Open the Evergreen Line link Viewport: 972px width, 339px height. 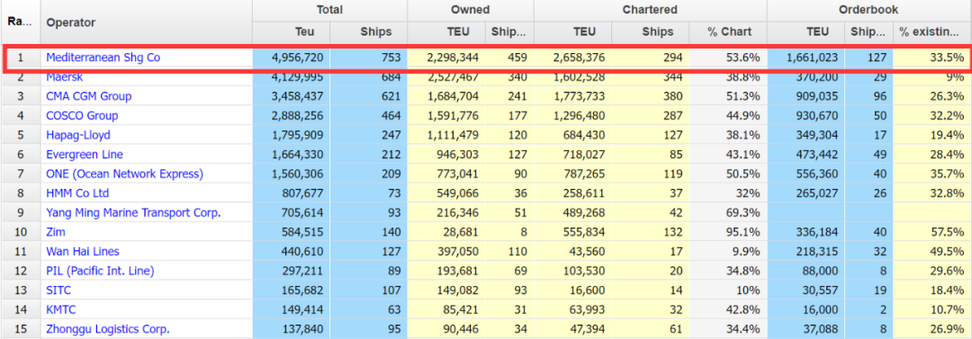point(85,155)
